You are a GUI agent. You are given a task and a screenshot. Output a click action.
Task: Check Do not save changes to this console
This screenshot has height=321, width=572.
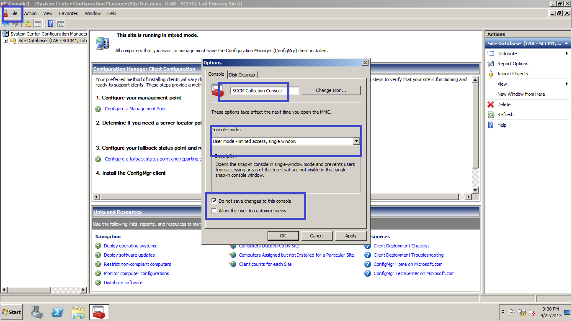click(x=214, y=201)
